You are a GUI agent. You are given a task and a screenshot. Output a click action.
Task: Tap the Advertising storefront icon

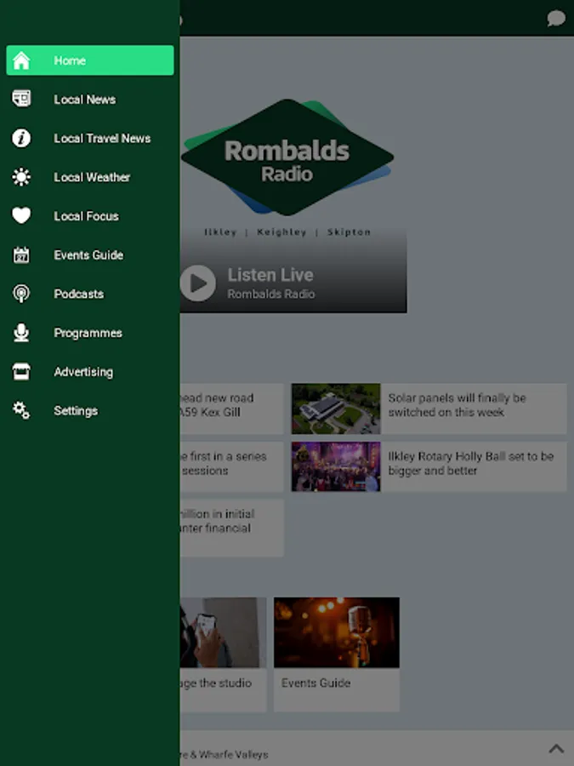(21, 372)
